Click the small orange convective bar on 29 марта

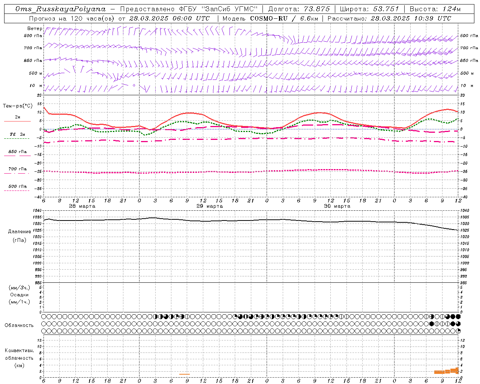click(184, 374)
